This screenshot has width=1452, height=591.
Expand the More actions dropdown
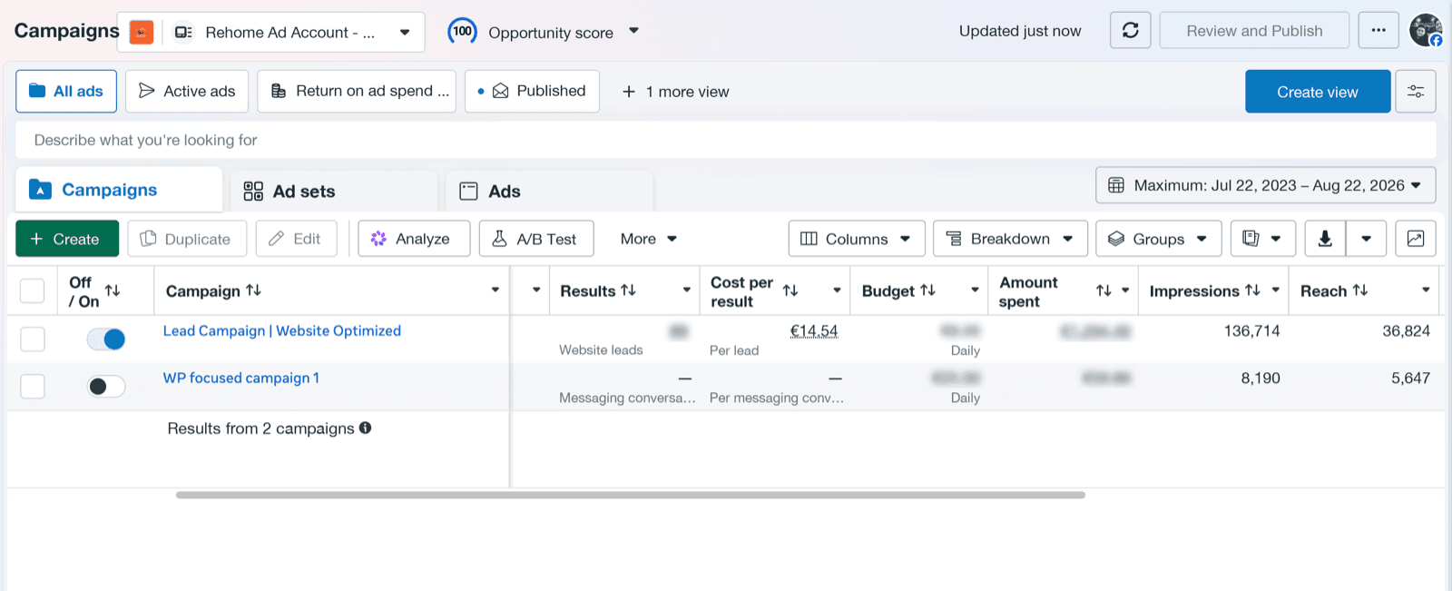(649, 239)
